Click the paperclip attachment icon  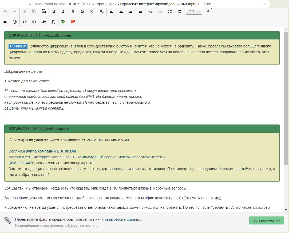[x=7, y=220]
